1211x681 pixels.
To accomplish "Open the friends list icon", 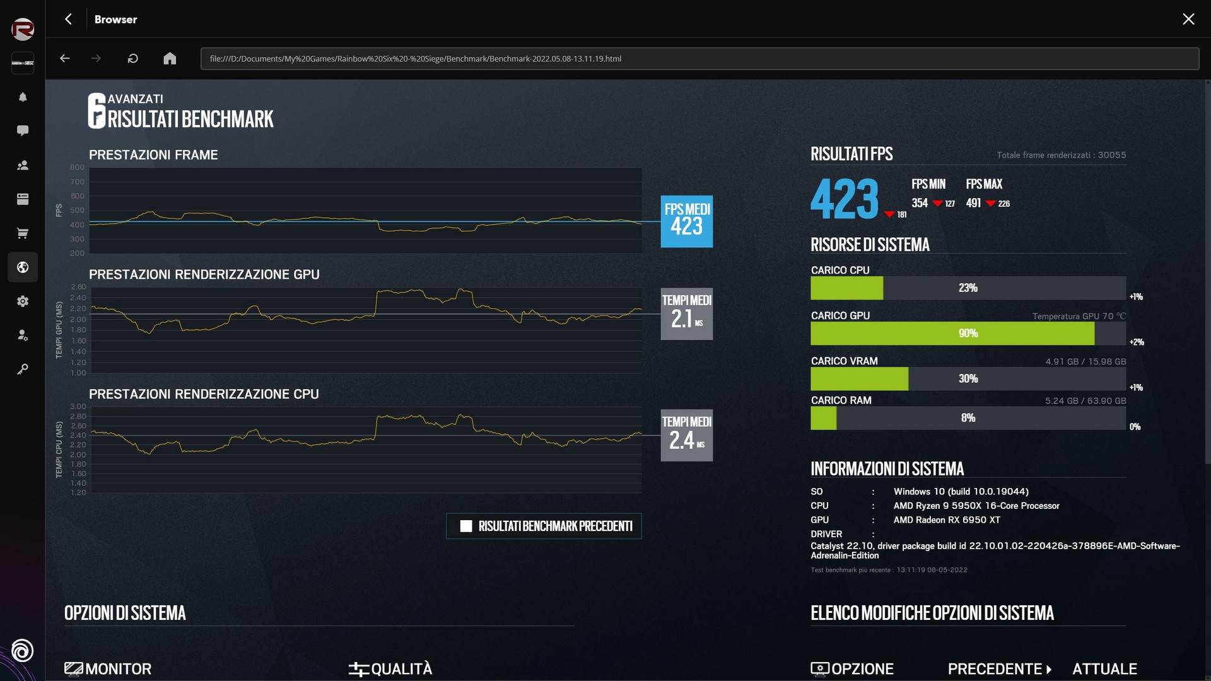I will pyautogui.click(x=23, y=165).
